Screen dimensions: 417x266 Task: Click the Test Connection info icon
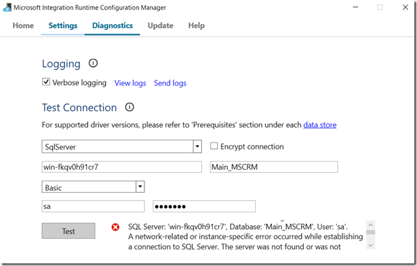coord(130,107)
